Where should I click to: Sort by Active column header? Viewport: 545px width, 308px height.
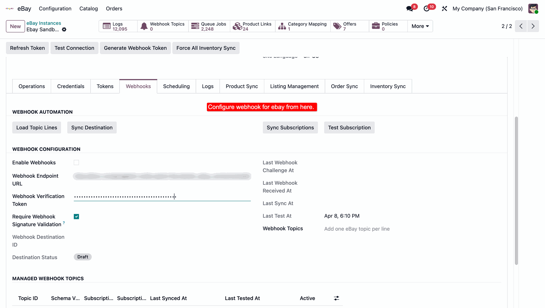[307, 298]
